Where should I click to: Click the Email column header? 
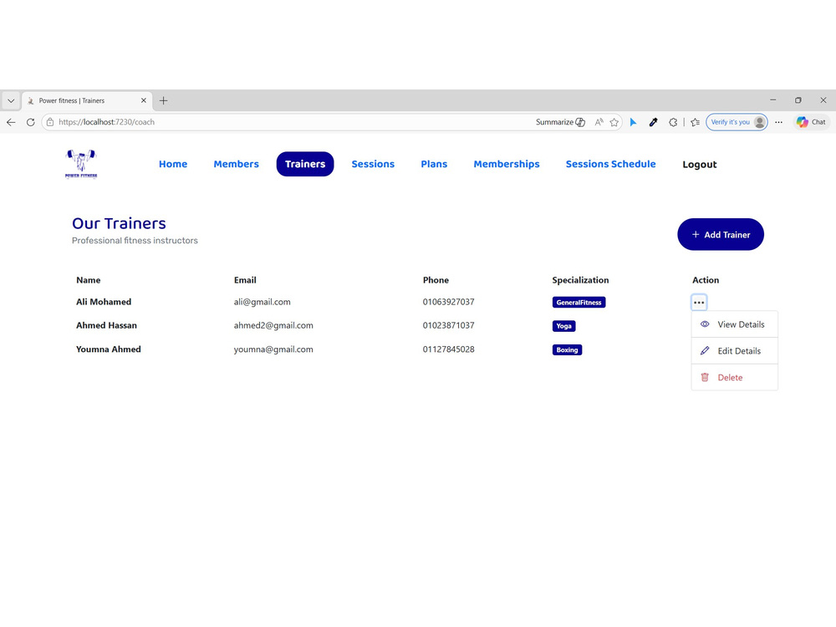tap(245, 280)
